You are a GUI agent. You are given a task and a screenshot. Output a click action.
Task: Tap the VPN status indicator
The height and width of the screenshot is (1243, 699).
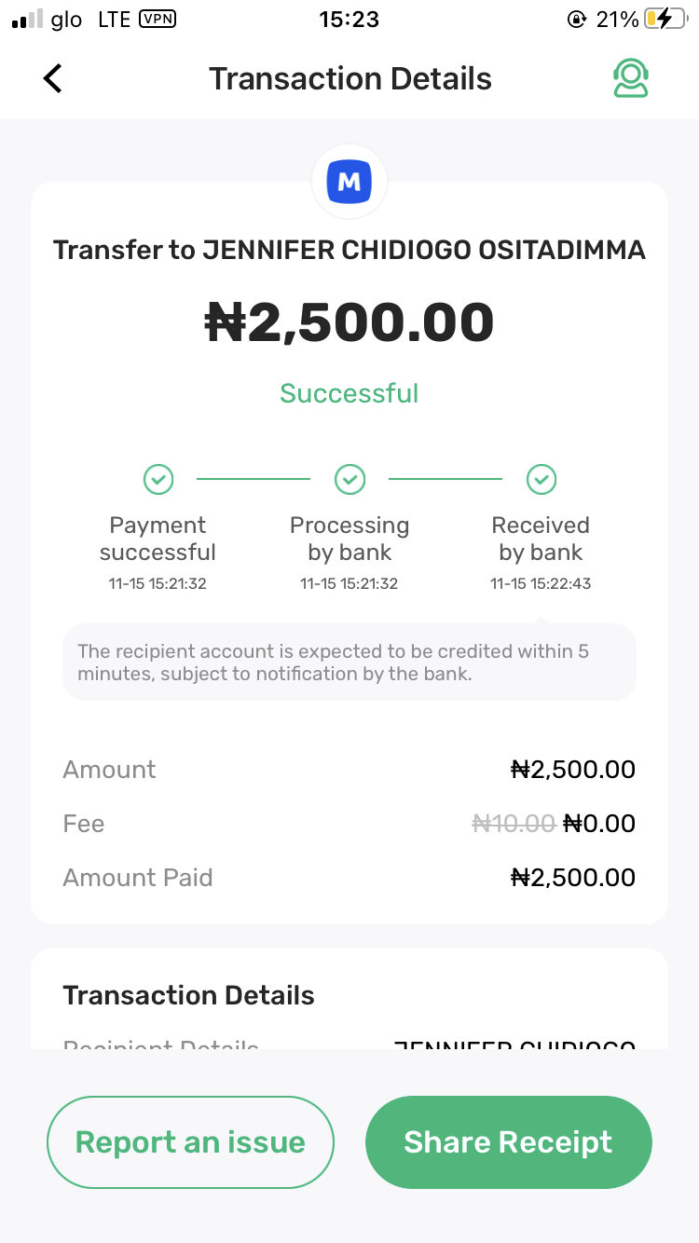[x=157, y=19]
